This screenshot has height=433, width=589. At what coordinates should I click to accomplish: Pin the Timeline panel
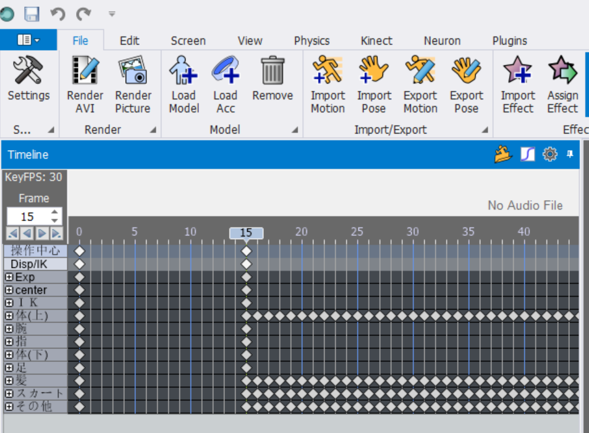tap(570, 154)
